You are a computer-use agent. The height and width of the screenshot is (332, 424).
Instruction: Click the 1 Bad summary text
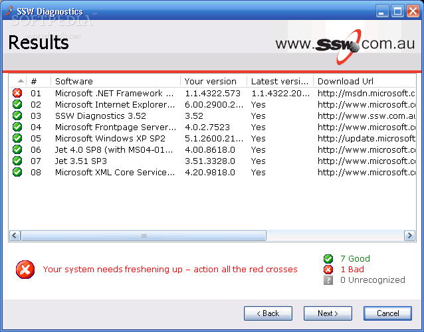(x=352, y=270)
